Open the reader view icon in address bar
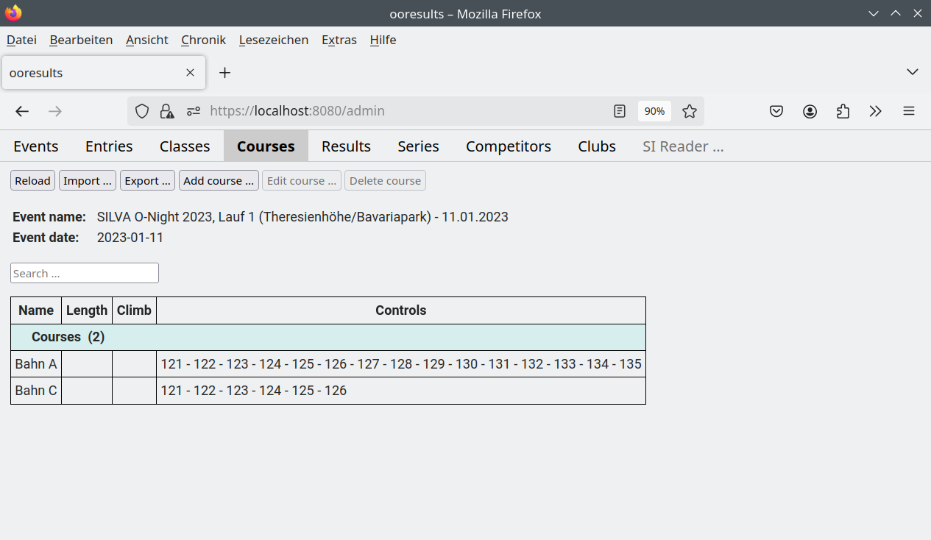 (620, 111)
